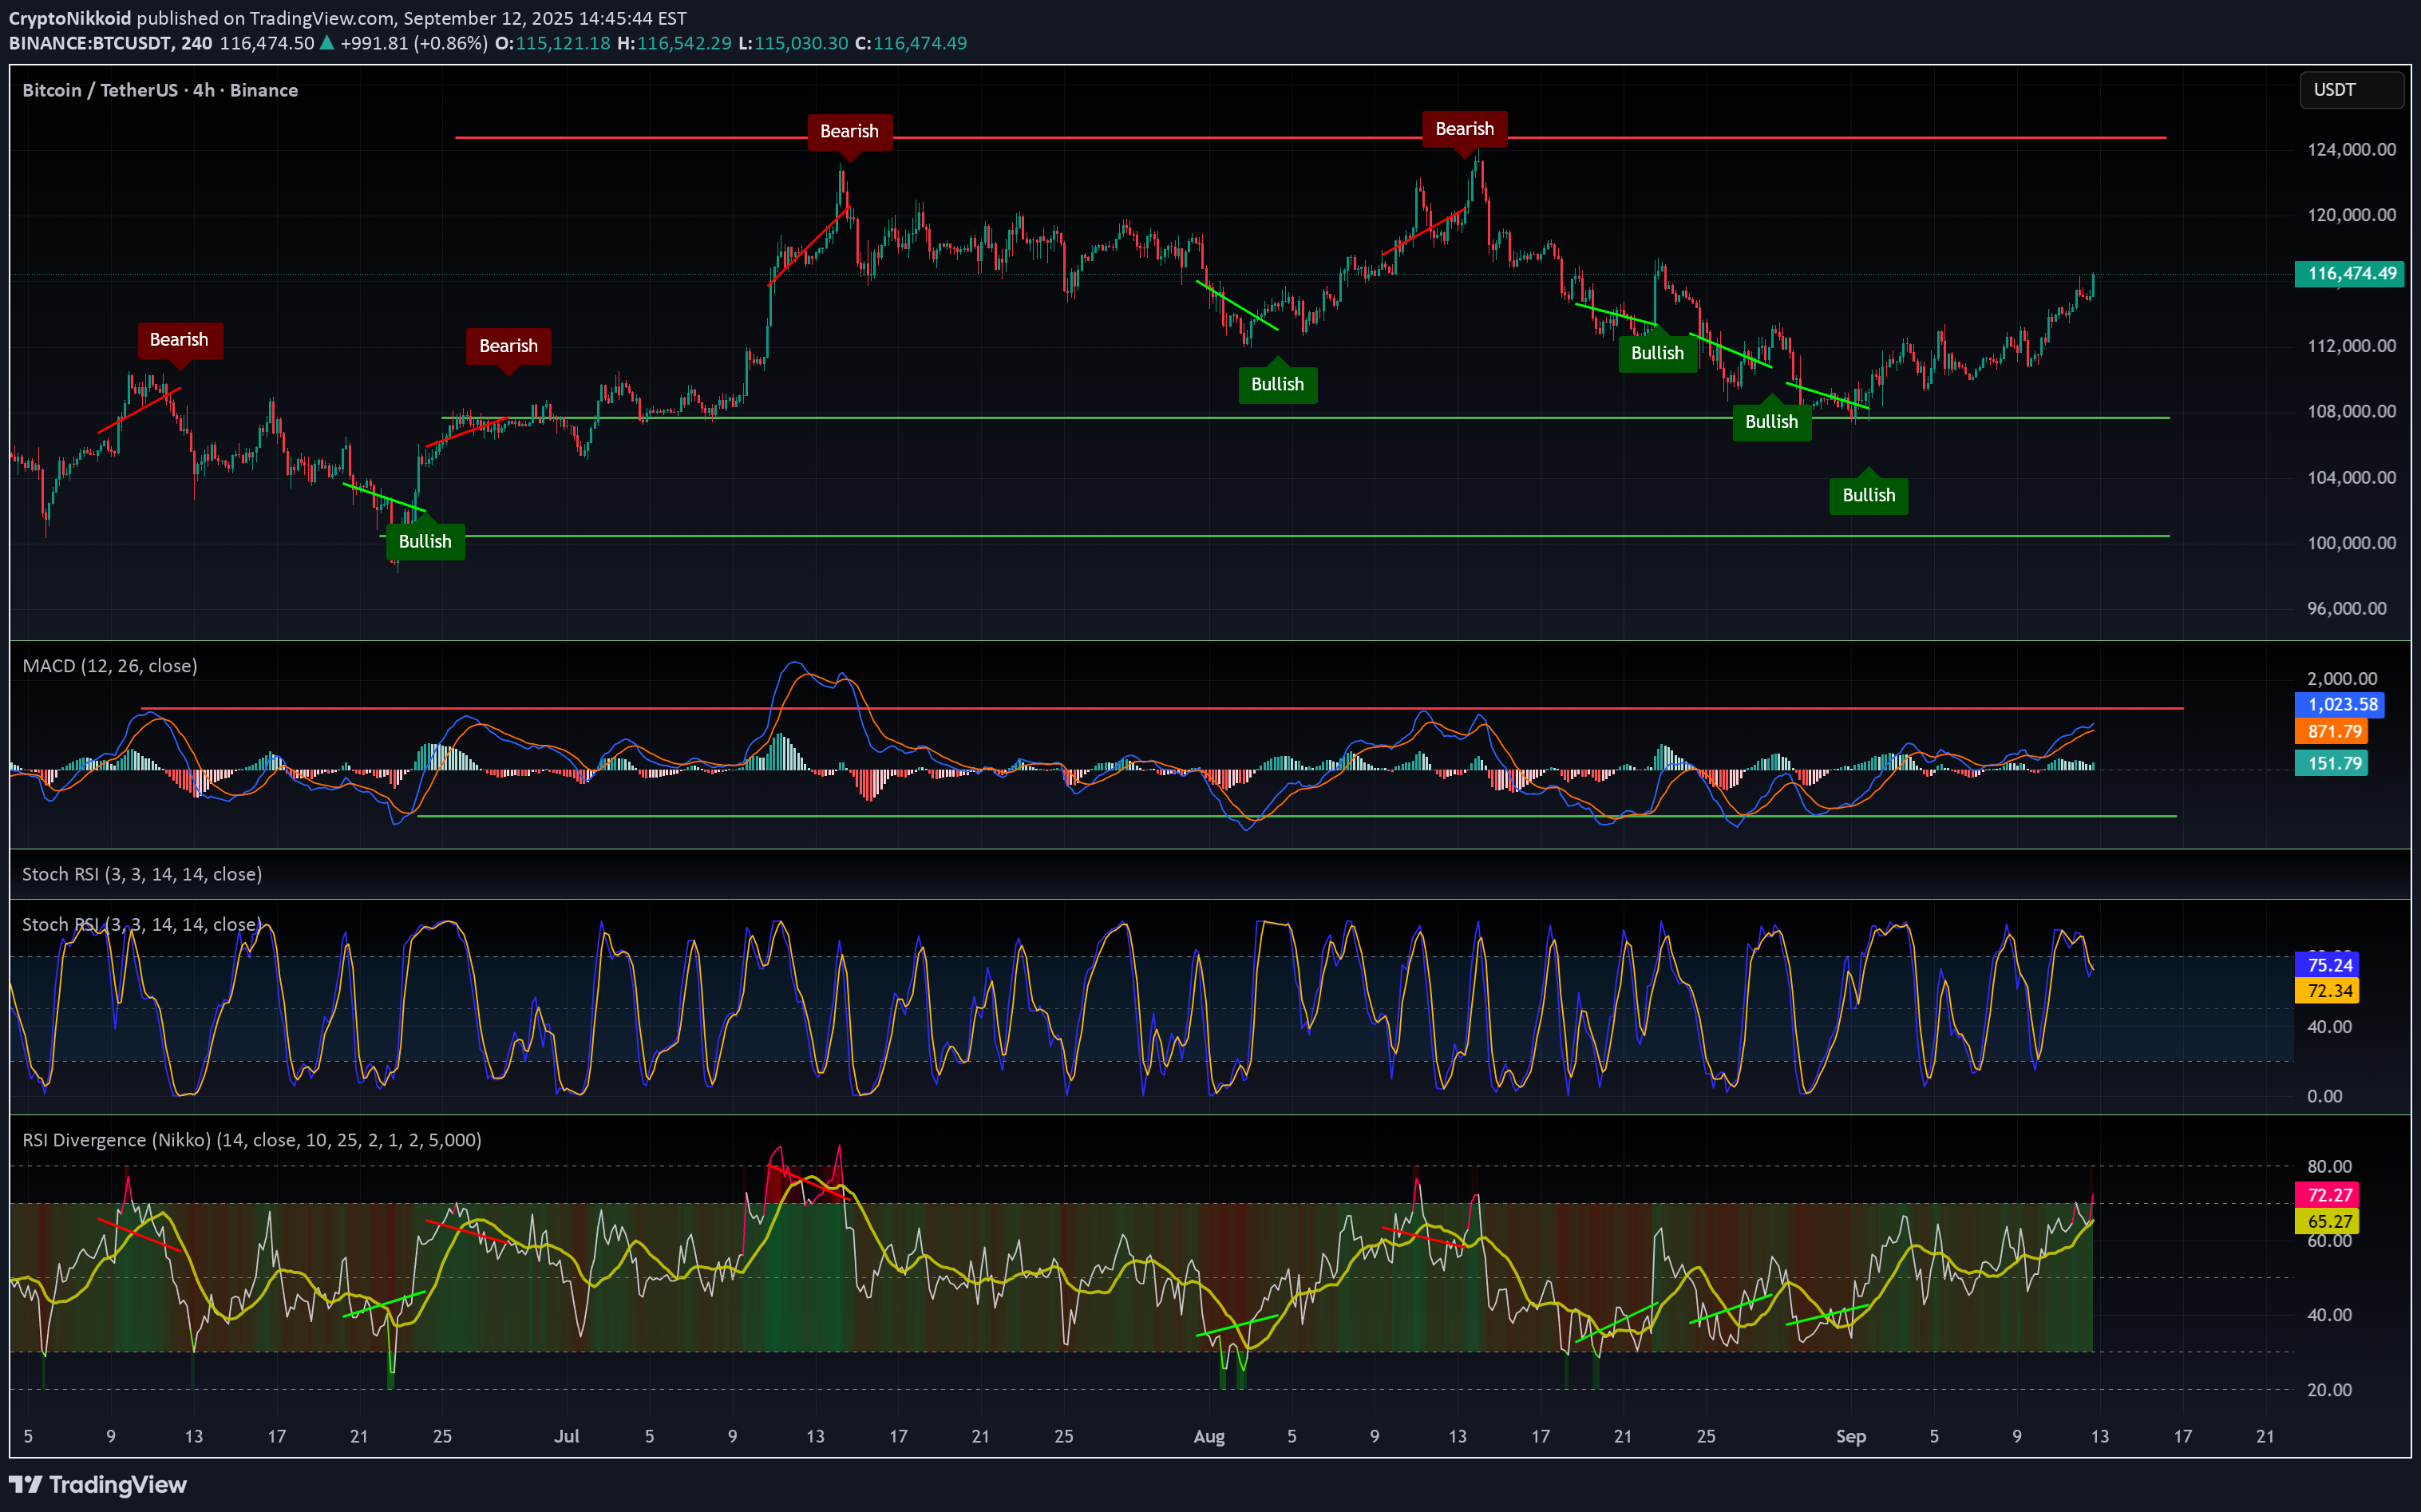Viewport: 2421px width, 1512px height.
Task: Open the RSI Divergence (Nikko) indicator title
Action: [x=252, y=1140]
